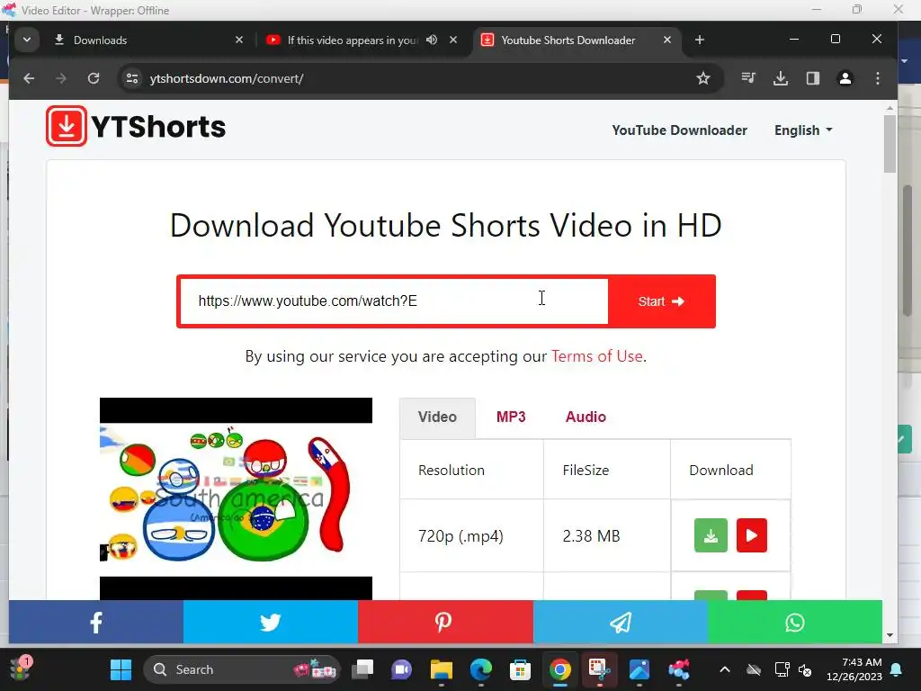Open Microsoft Edge from taskbar
This screenshot has height=691, width=921.
(x=480, y=669)
